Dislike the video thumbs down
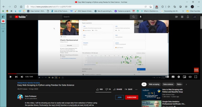 tap(108, 89)
